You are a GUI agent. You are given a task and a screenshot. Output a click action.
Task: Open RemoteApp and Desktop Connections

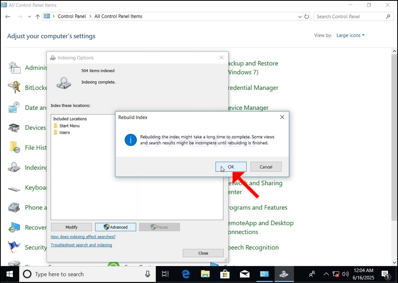(261, 227)
